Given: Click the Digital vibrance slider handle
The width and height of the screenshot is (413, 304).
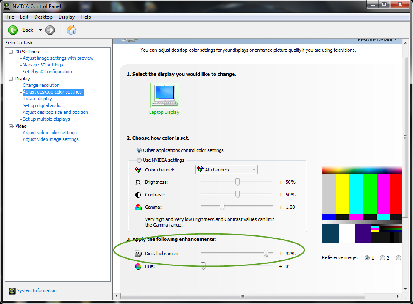Looking at the screenshot, I should [266, 254].
